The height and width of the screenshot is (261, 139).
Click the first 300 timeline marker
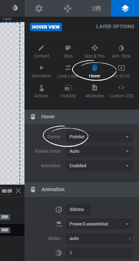[5, 217]
